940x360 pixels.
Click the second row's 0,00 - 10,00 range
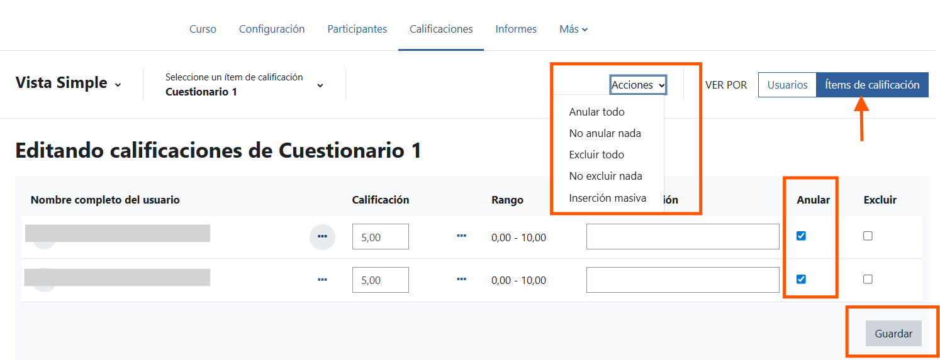pyautogui.click(x=518, y=280)
